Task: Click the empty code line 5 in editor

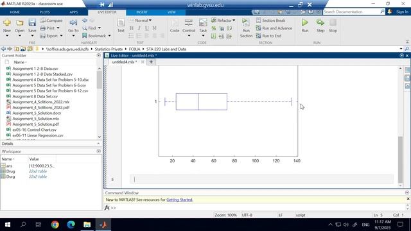Action: (x=261, y=179)
